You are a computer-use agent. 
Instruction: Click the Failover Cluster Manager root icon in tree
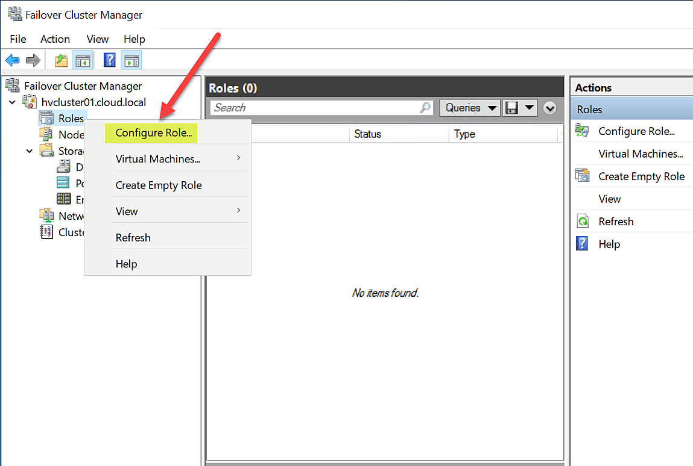click(13, 85)
